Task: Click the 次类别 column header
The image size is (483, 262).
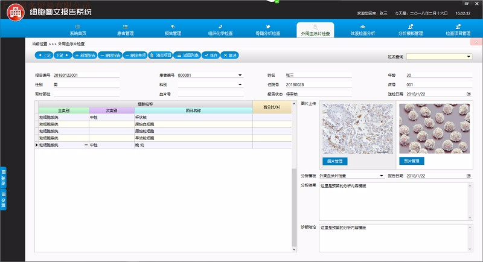Action: click(x=112, y=110)
